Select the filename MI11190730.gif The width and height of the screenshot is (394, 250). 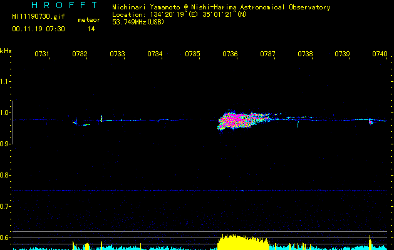[x=38, y=16]
